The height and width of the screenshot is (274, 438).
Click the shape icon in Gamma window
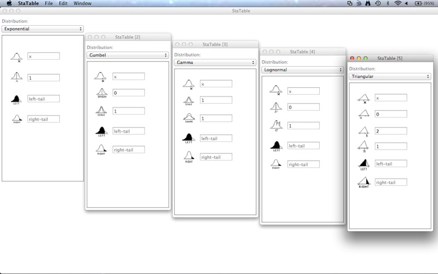tap(189, 118)
